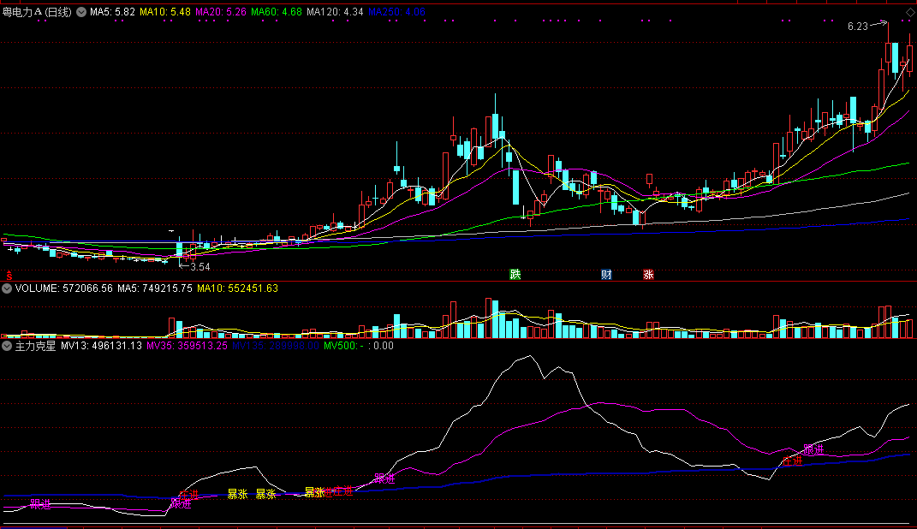Click the leftmost yellow 暴涨 signal label
Image resolution: width=917 pixels, height=529 pixels.
click(237, 494)
